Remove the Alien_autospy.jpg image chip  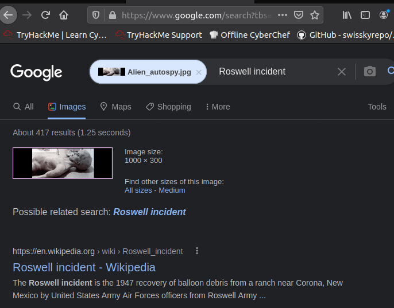coord(199,72)
